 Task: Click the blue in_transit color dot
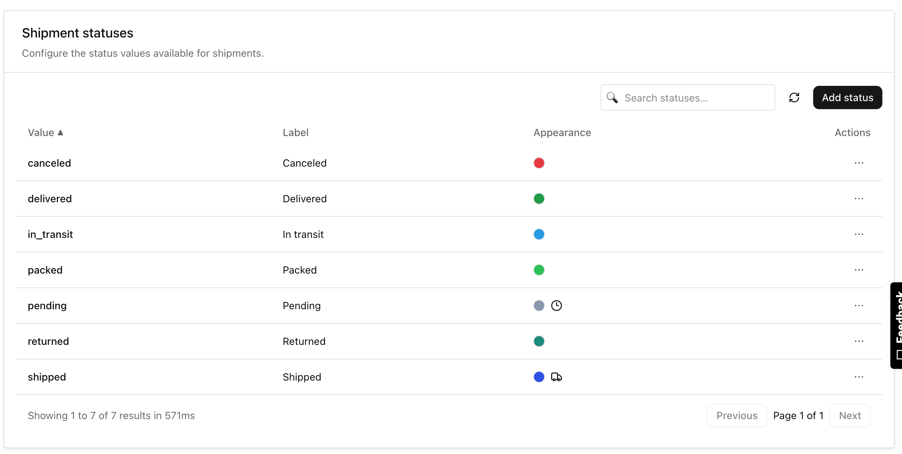(539, 234)
